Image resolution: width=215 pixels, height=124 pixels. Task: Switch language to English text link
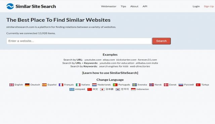[x=19, y=85]
